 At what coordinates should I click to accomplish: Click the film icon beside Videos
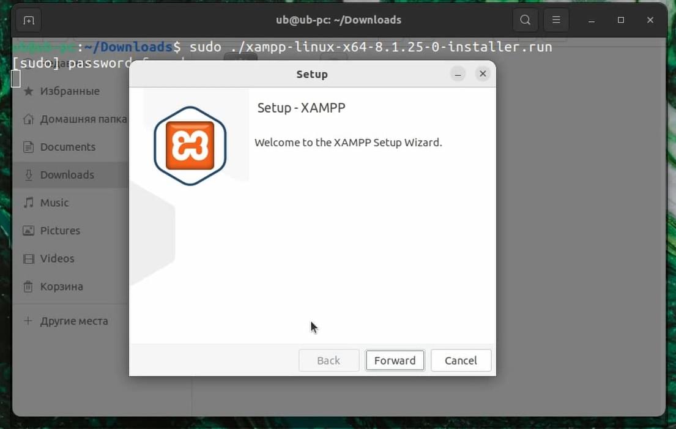29,259
